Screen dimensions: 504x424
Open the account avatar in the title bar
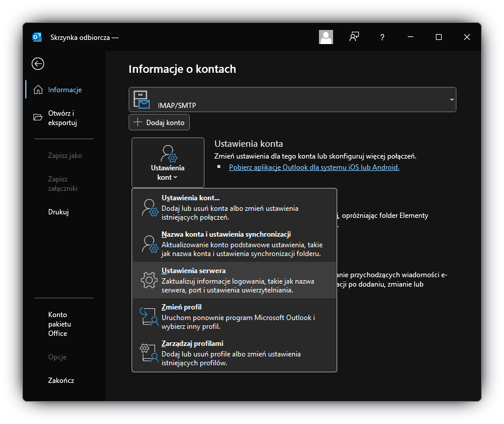point(325,36)
